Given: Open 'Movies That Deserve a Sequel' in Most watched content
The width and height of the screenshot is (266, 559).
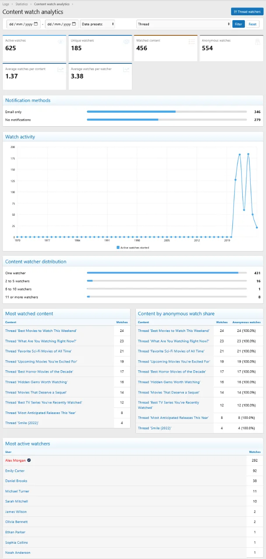Looking at the screenshot, I should 36,392.
